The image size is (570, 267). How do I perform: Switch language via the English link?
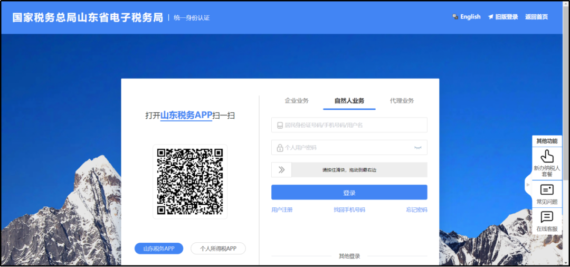pyautogui.click(x=470, y=17)
